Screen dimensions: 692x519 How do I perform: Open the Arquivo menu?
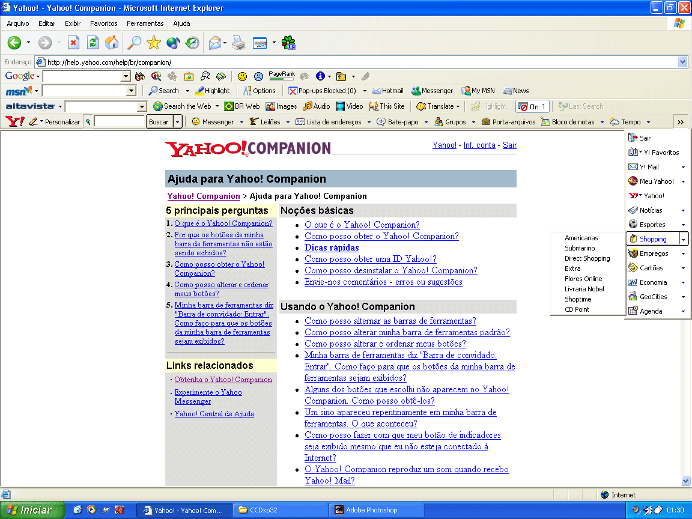click(18, 23)
